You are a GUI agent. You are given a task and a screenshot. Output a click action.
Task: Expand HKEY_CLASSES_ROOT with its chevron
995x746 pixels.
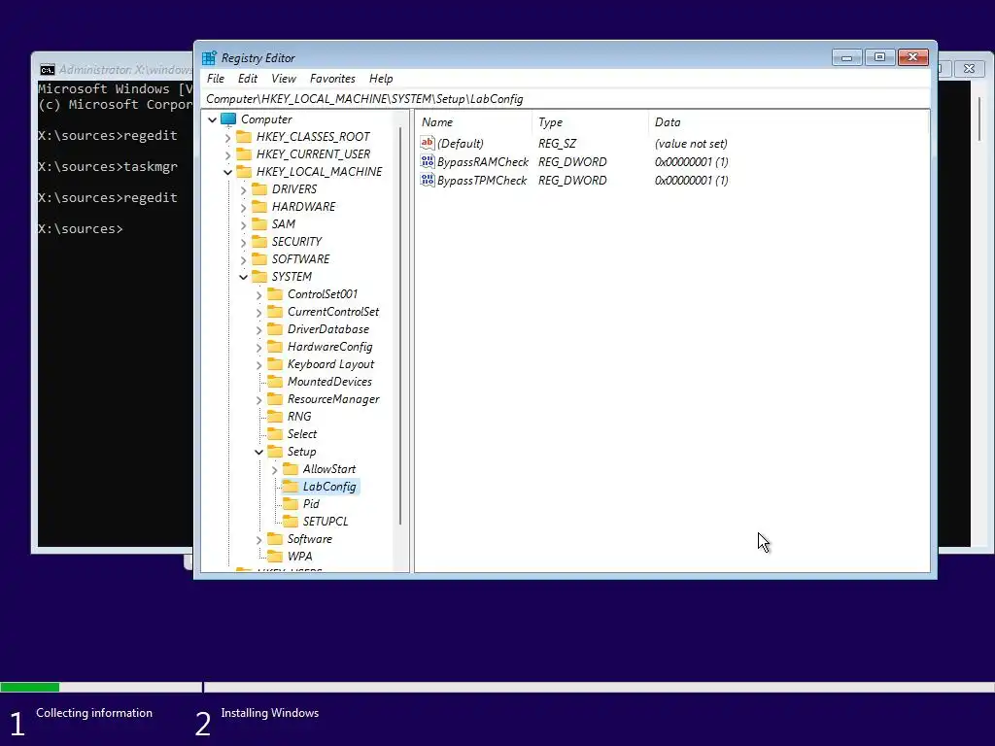[227, 137]
